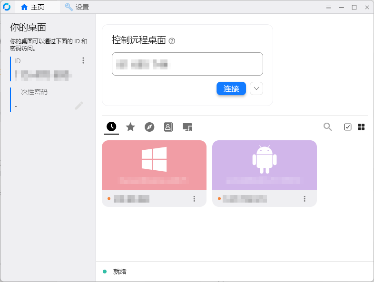Screen dimensions: 374x282
Task: Close the RustDesk window
Action: tap(367, 8)
